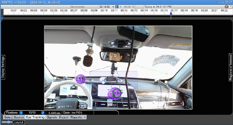Viewport: 233px width, 125px height.
Task: Step backward one frame arrow
Action: tap(114, 6)
